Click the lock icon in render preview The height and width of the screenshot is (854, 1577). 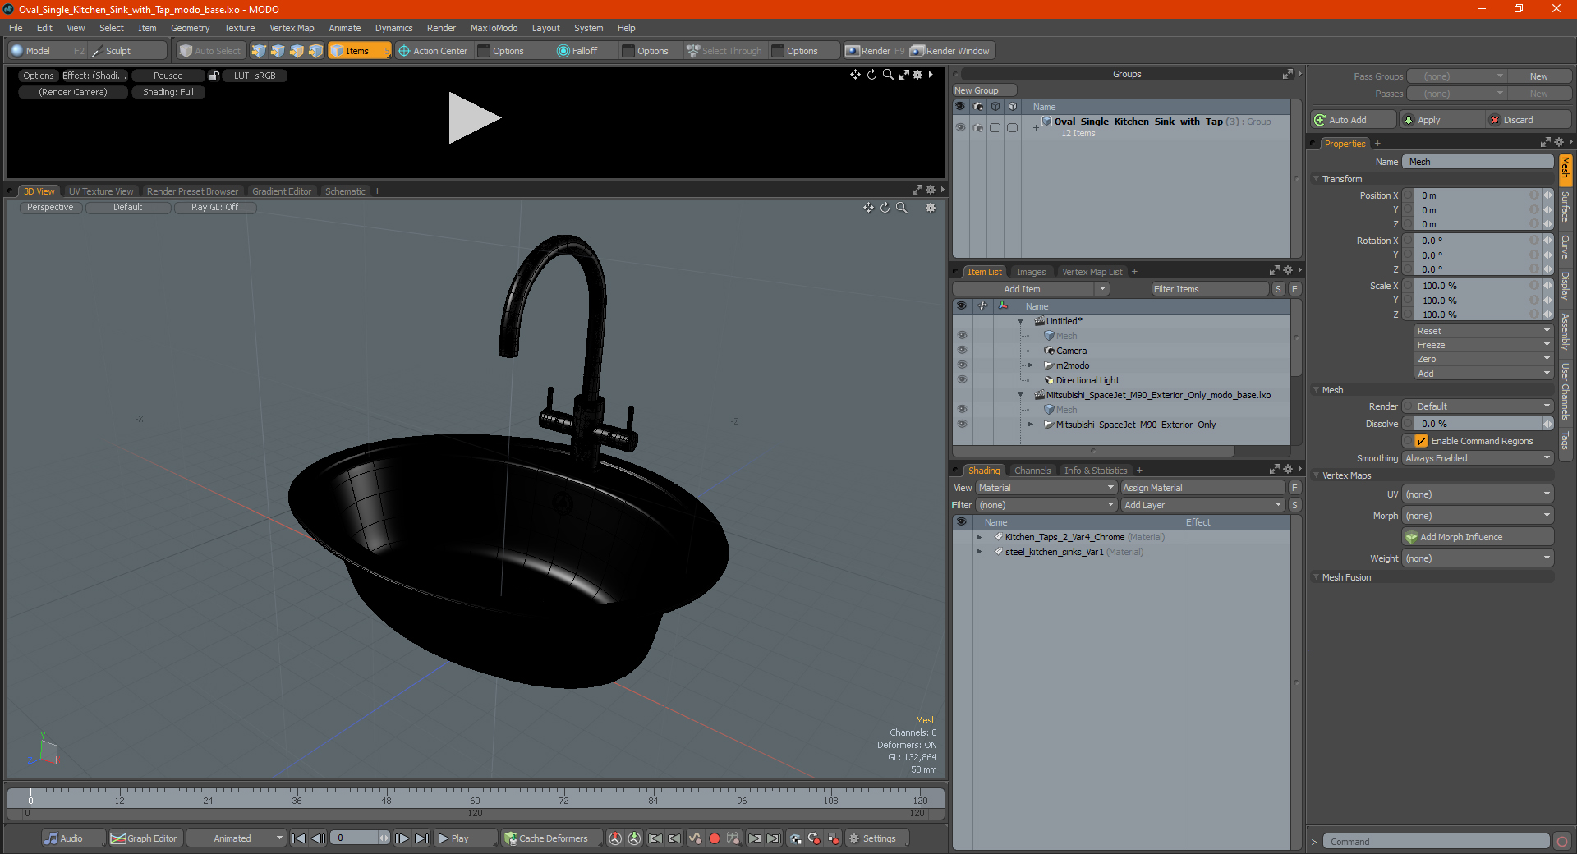tap(214, 76)
